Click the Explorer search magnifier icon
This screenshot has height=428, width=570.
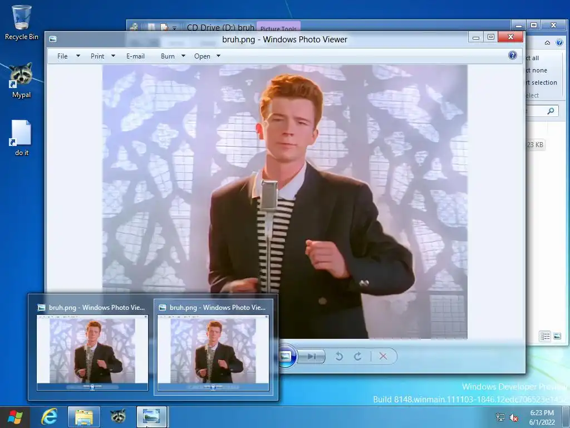[x=551, y=111]
